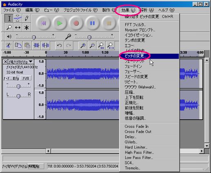Screen dimensions: 211x173
Task: Choose Nyquist プロンプト menu entry
Action: click(x=149, y=30)
